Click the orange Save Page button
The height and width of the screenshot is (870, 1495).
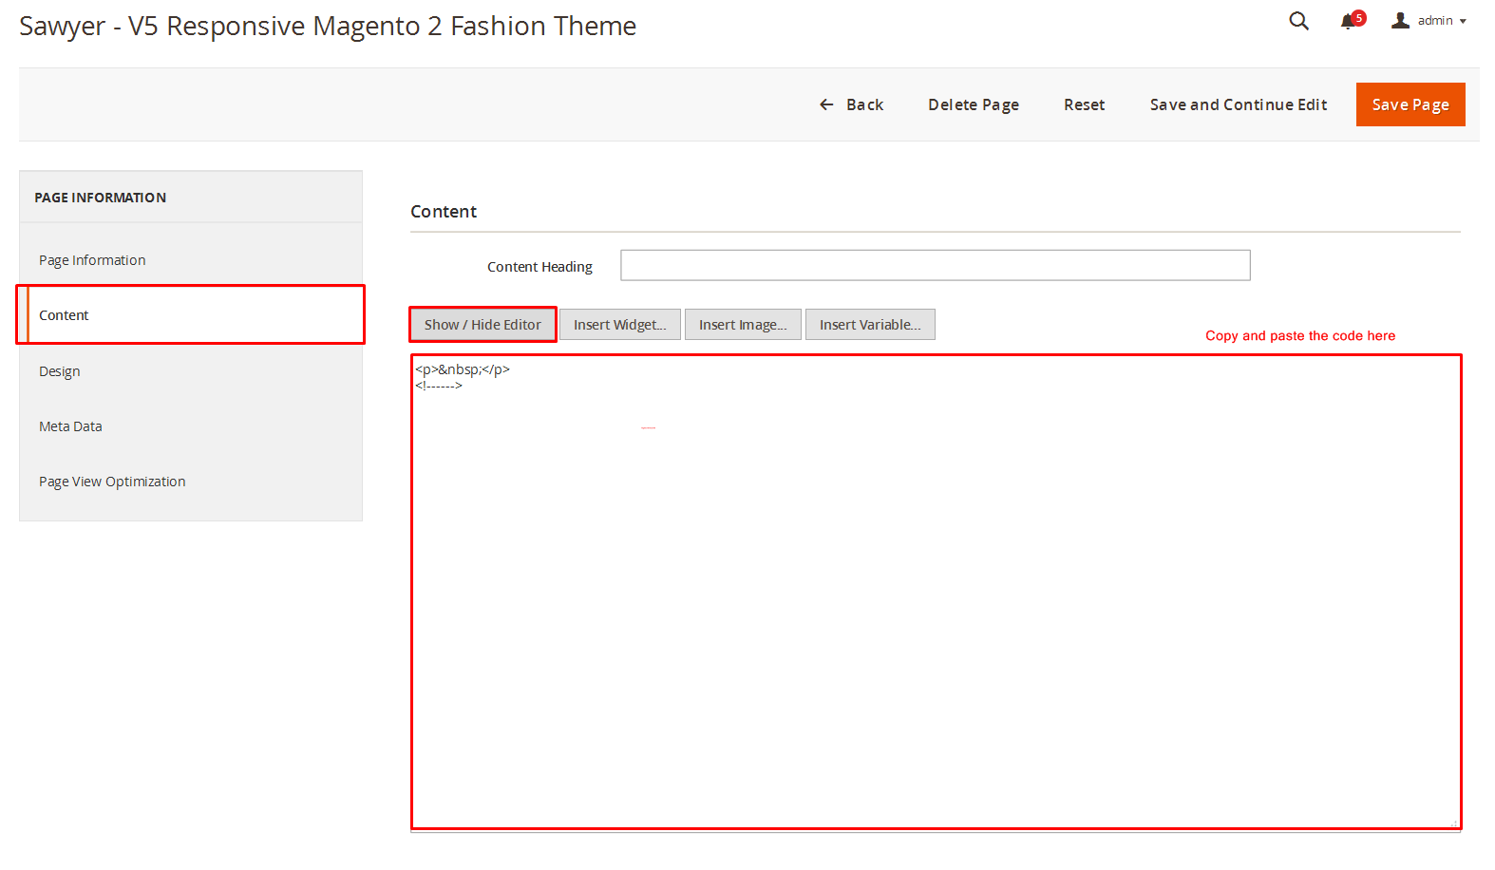(1410, 104)
